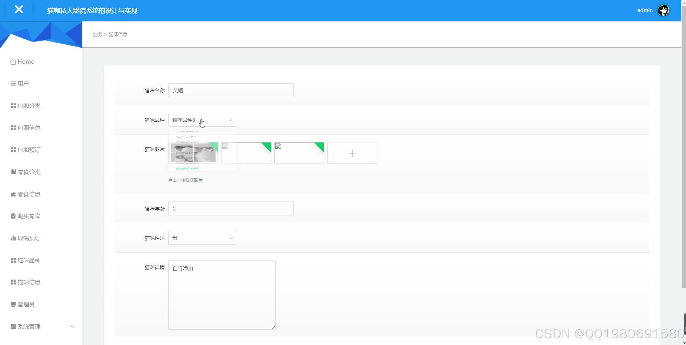Image resolution: width=686 pixels, height=345 pixels.
Task: Select the second uploaded image thumbnail
Action: click(246, 153)
